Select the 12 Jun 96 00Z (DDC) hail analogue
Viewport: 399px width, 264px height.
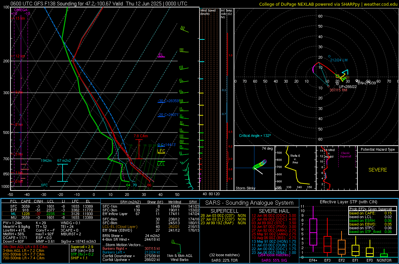click(x=274, y=215)
